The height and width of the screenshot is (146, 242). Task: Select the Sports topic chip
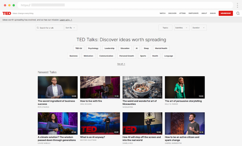point(143,56)
